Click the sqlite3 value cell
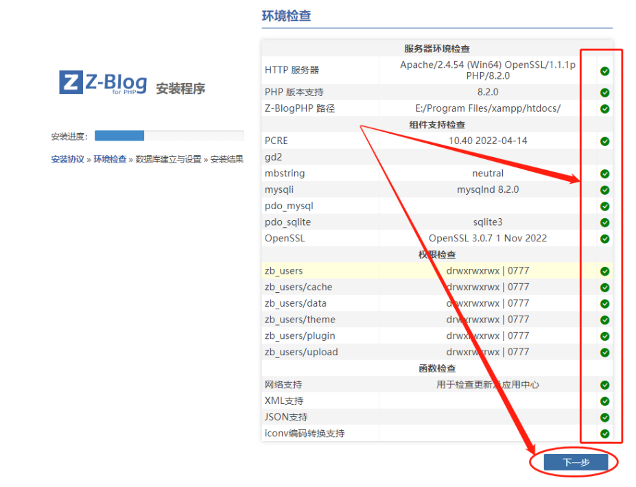636x487 pixels. coord(488,222)
